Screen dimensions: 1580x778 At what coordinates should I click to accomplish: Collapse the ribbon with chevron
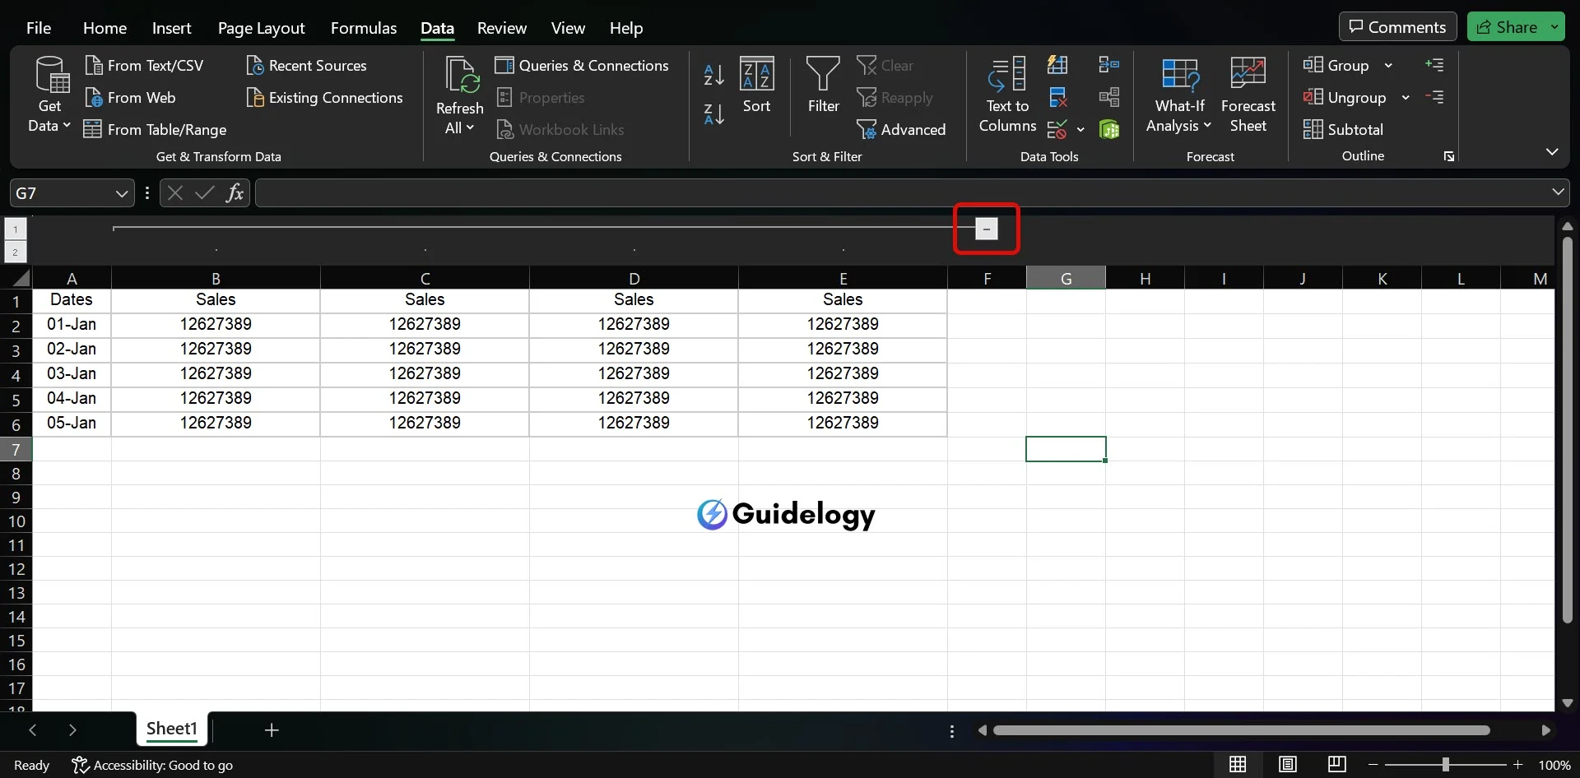point(1552,151)
